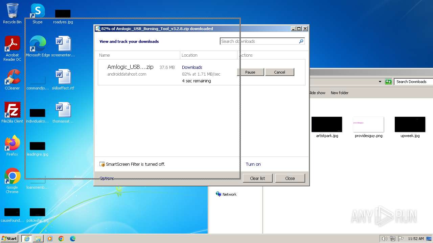Open media player taskbar icon

tap(50, 239)
